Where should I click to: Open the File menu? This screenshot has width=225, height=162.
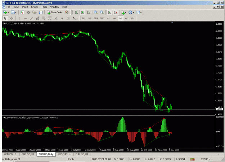coord(8,7)
